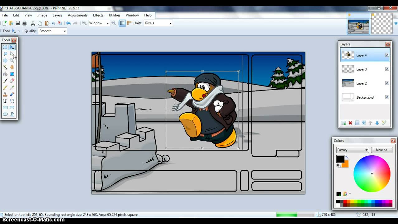Screen dimensions: 398x224
Task: Open the Edit menu
Action: click(16, 15)
